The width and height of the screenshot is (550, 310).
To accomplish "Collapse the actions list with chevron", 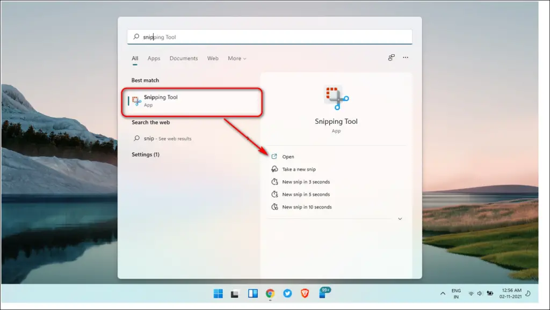I will pos(400,219).
